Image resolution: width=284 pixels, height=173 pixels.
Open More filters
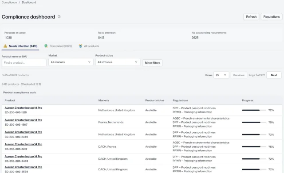(x=153, y=63)
